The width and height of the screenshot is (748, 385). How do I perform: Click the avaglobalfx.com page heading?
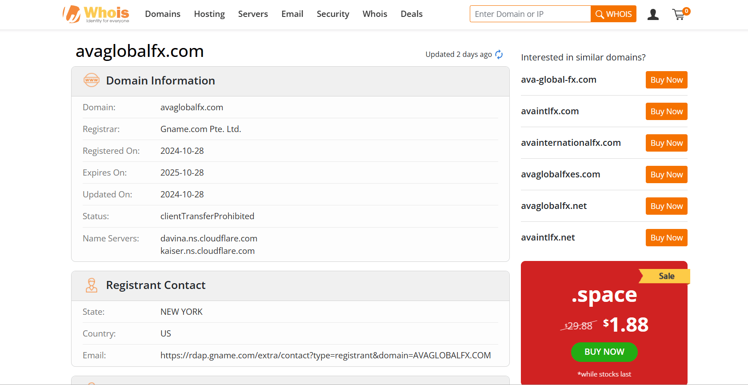coord(140,51)
